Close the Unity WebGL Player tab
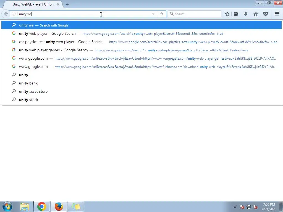This screenshot has width=283, height=212. 58,4
